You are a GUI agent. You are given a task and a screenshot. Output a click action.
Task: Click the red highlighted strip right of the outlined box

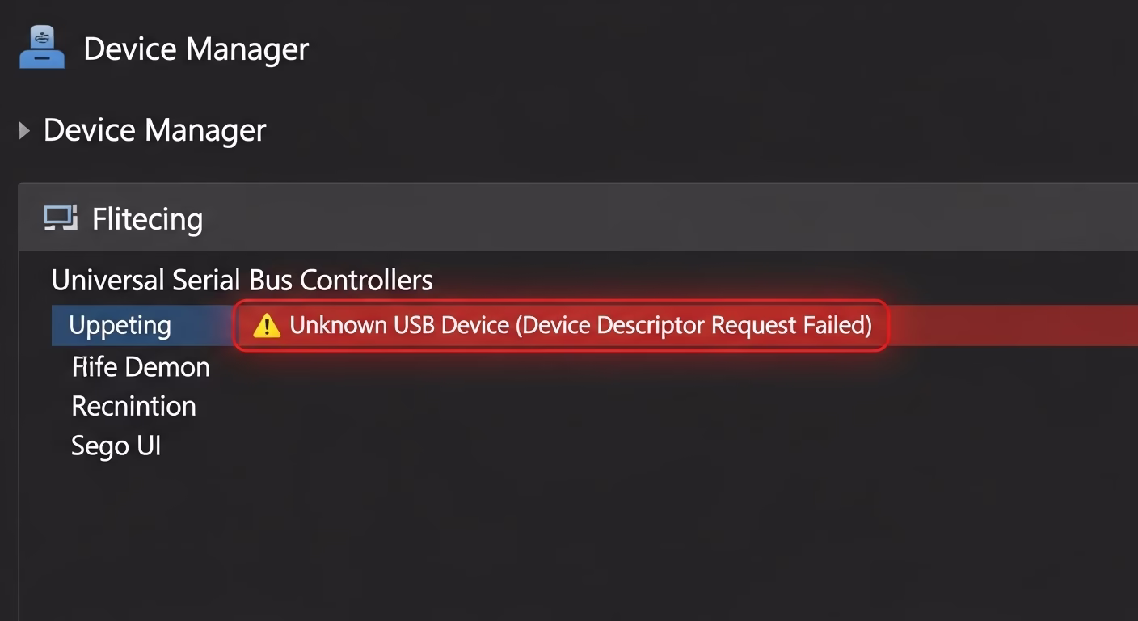pos(1010,325)
